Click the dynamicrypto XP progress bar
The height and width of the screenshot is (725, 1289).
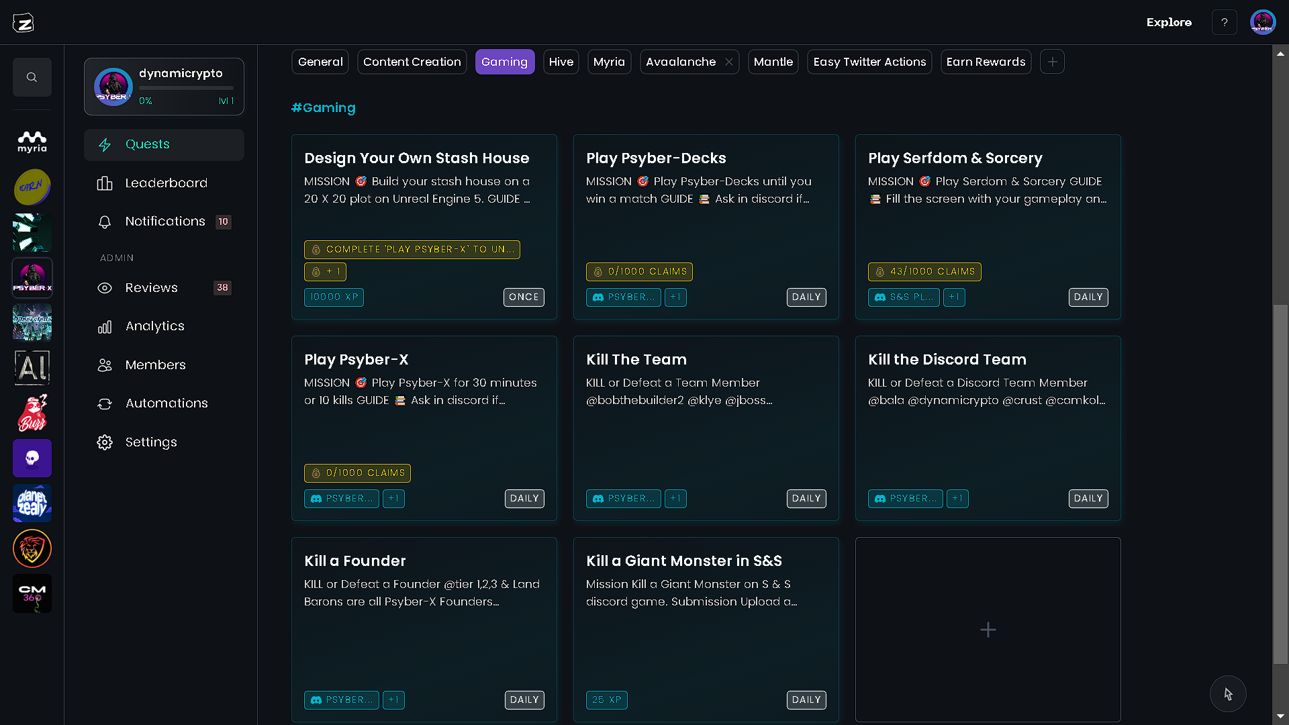(186, 88)
